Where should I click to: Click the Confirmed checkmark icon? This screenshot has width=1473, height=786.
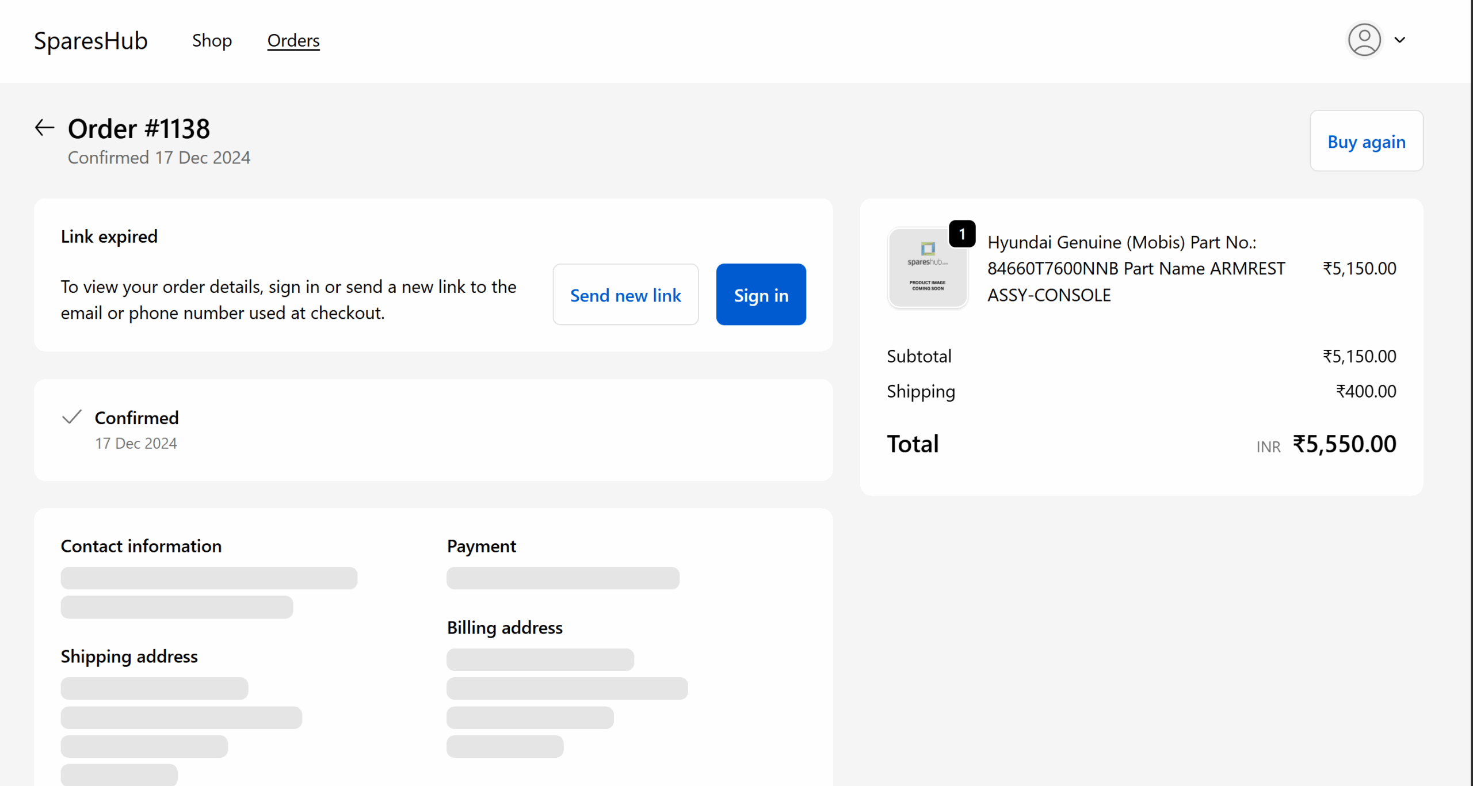point(72,417)
